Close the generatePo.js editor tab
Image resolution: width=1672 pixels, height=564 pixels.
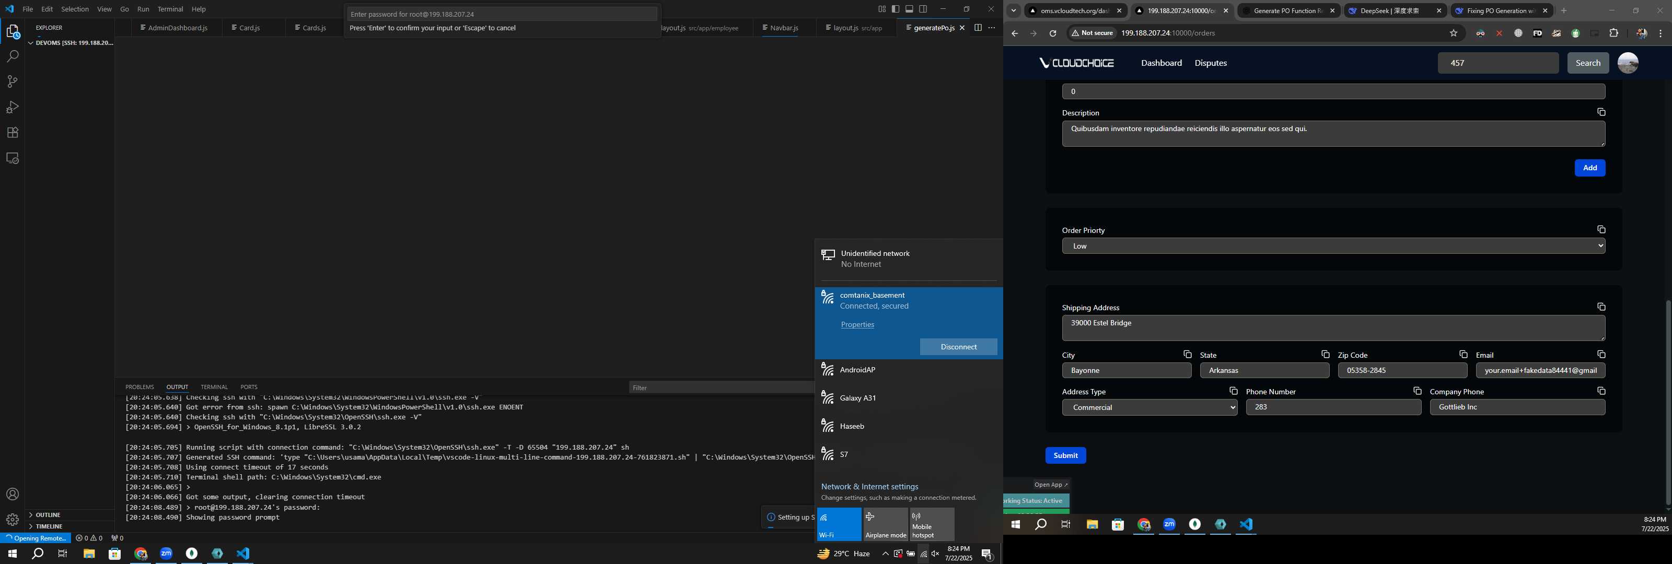(x=962, y=28)
